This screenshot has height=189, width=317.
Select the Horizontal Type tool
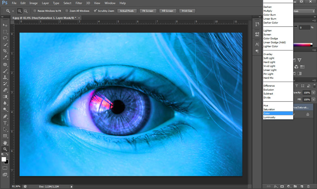(x=5, y=123)
